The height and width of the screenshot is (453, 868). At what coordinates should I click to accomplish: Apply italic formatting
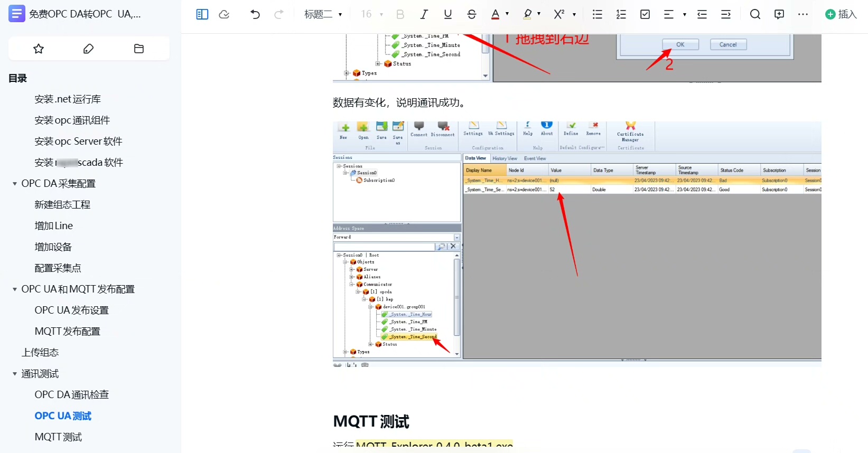click(424, 14)
